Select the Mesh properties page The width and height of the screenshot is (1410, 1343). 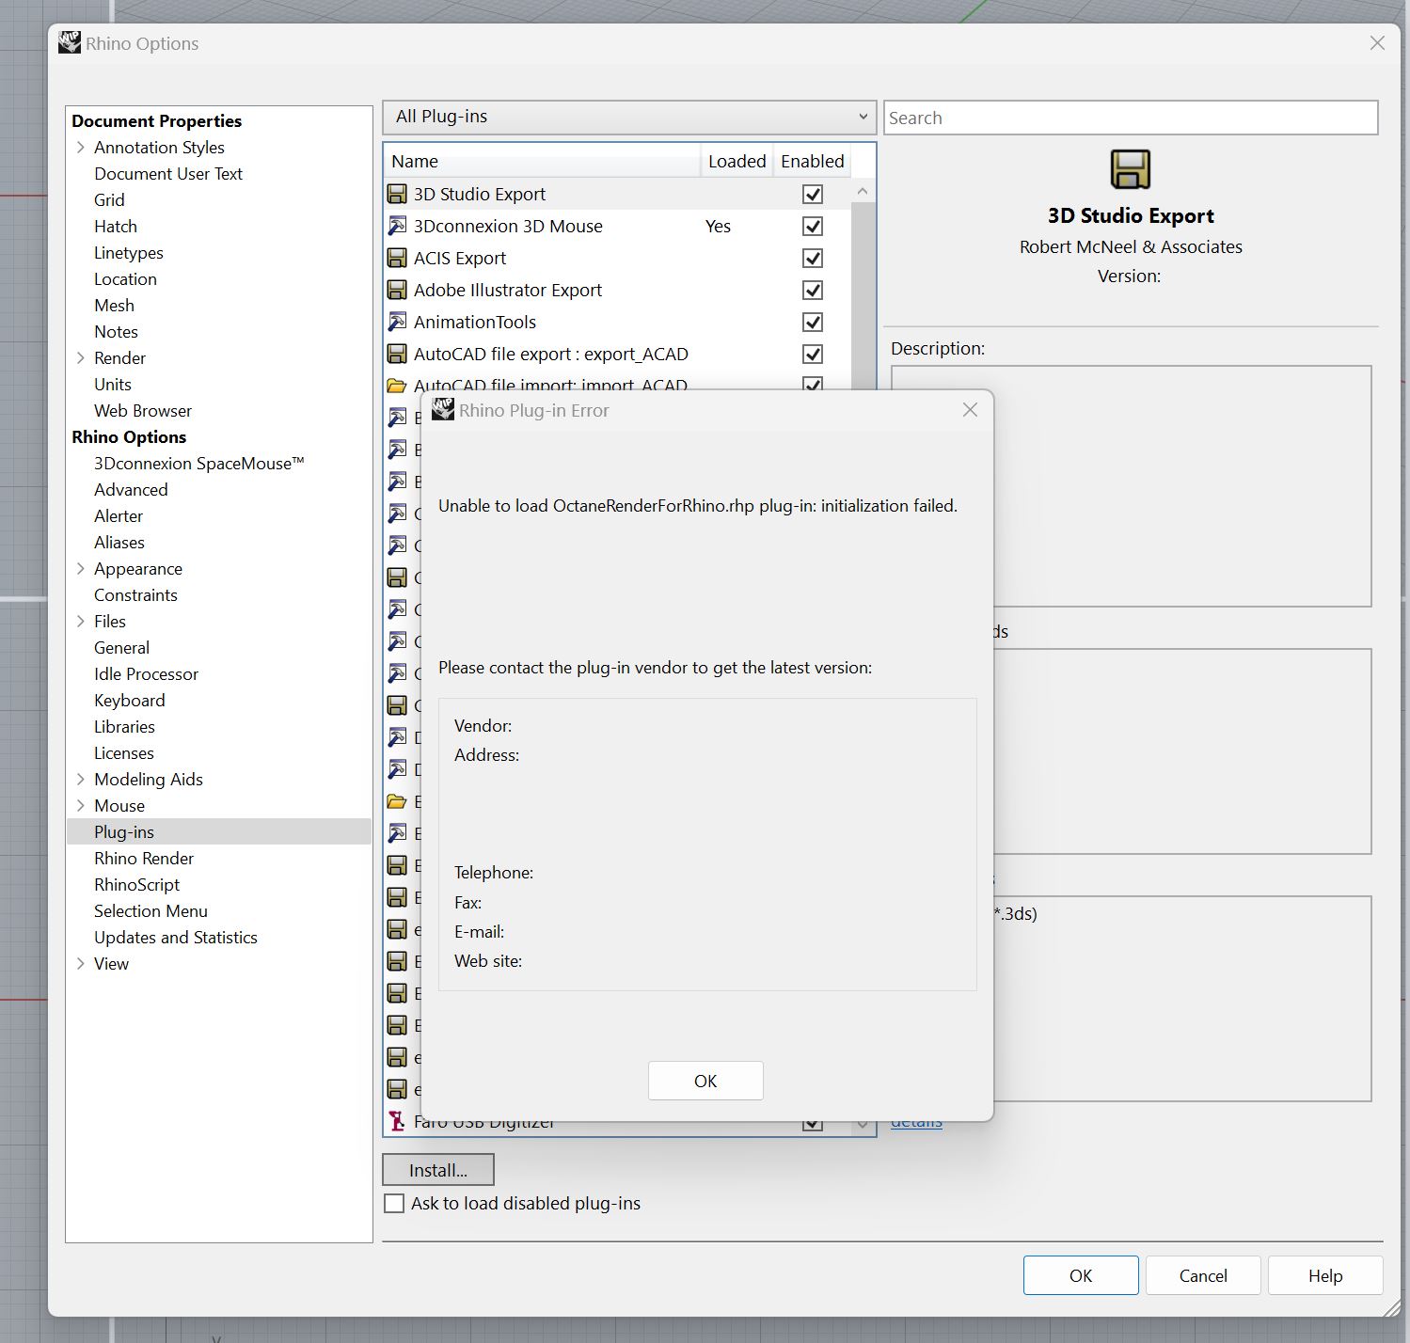(x=115, y=306)
